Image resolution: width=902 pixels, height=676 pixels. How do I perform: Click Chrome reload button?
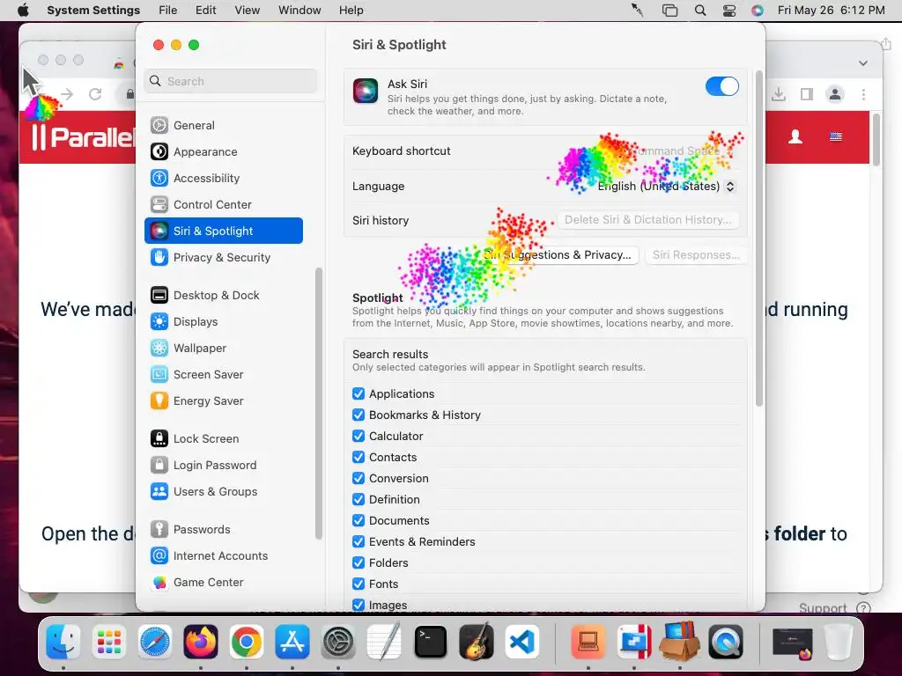(x=95, y=94)
